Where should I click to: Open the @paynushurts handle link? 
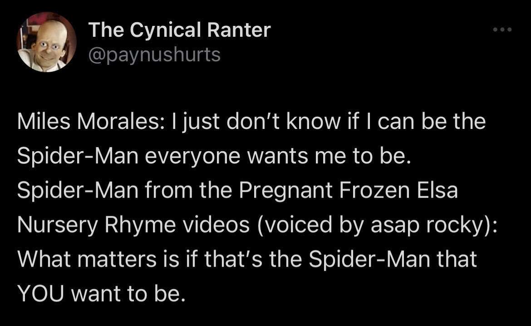154,54
